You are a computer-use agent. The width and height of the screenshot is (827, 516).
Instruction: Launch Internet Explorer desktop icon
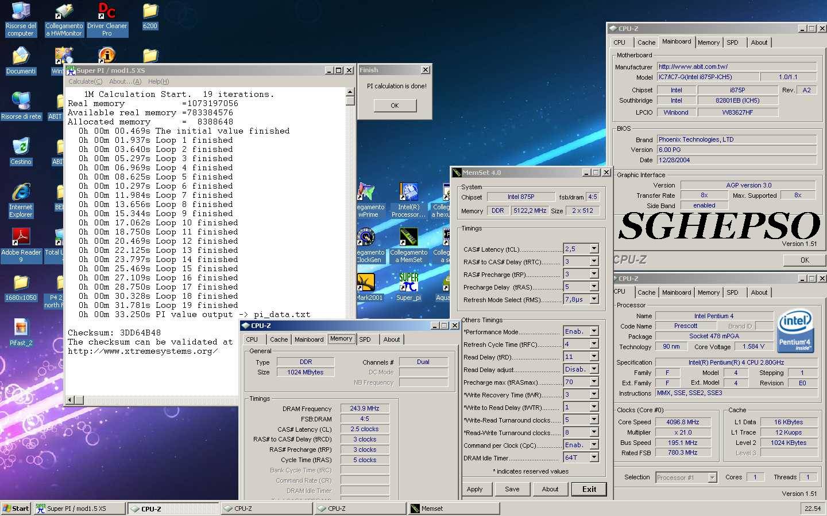[21, 200]
